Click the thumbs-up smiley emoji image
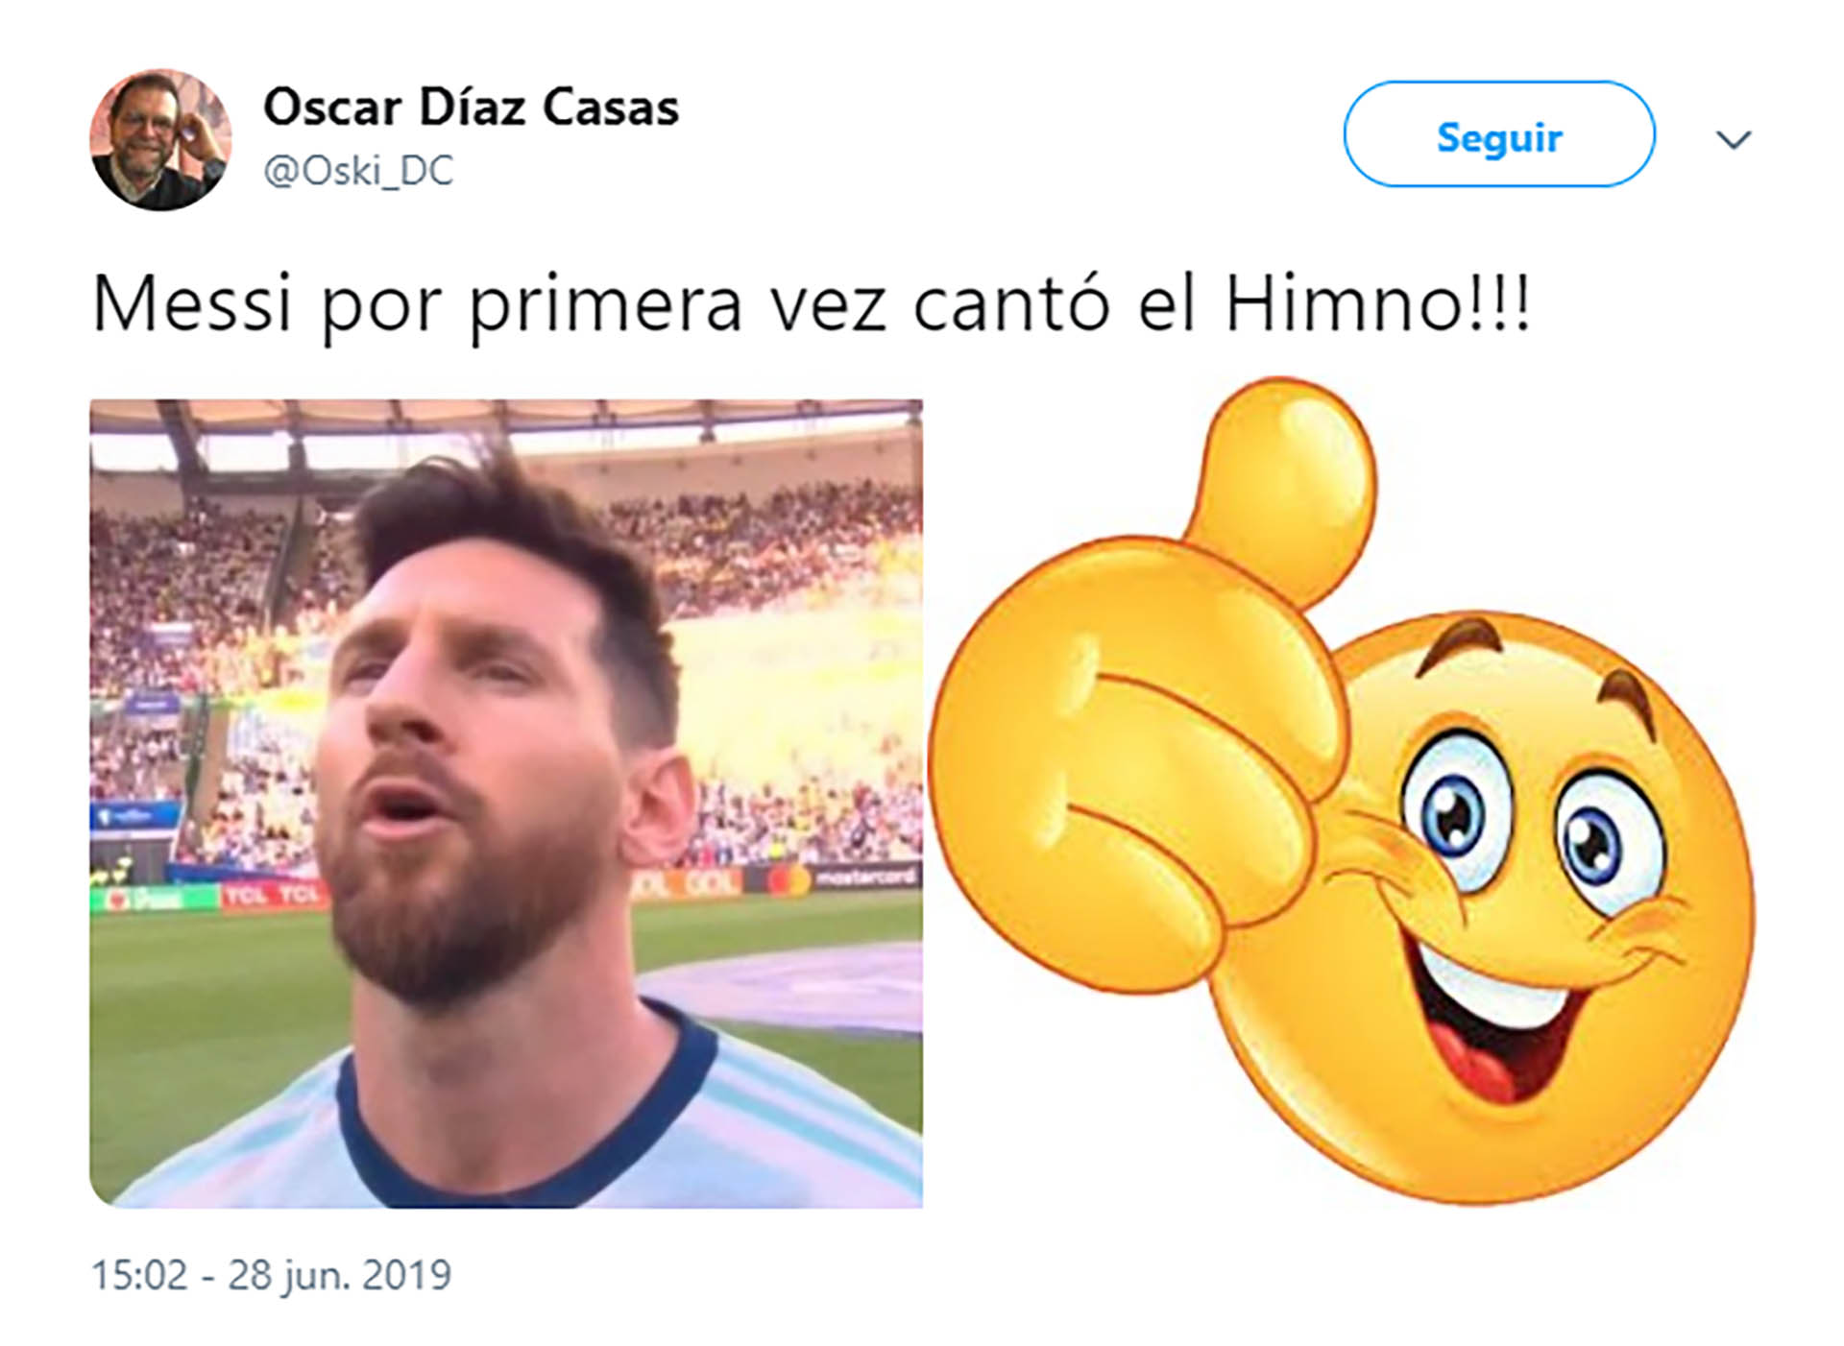The image size is (1844, 1346). pos(1341,789)
